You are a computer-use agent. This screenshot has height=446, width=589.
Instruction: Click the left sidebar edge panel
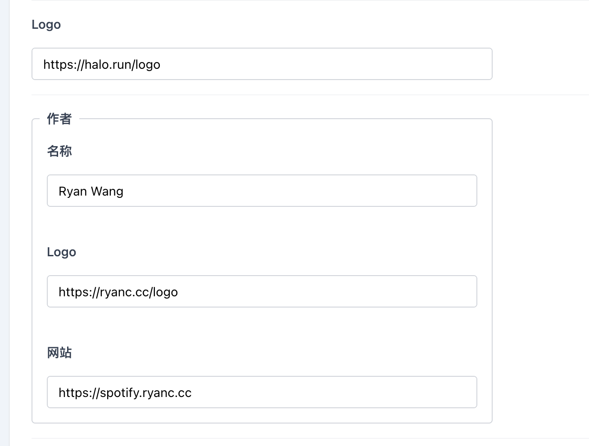click(x=5, y=223)
